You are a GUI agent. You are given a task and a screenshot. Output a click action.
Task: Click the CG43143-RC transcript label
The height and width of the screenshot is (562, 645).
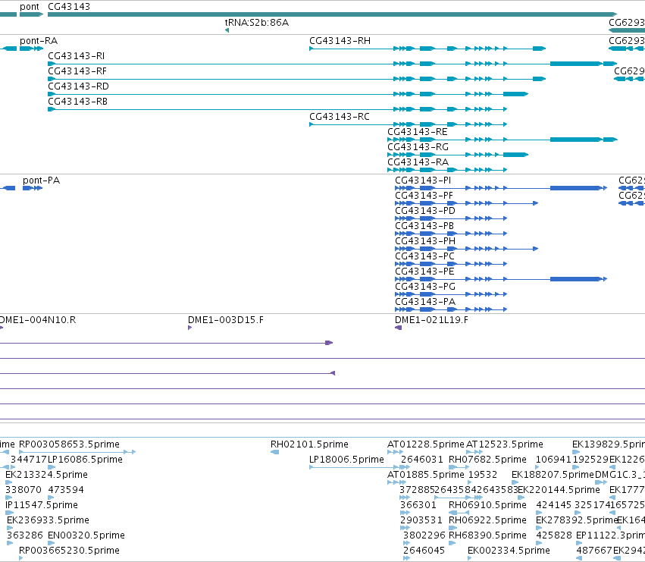(340, 117)
